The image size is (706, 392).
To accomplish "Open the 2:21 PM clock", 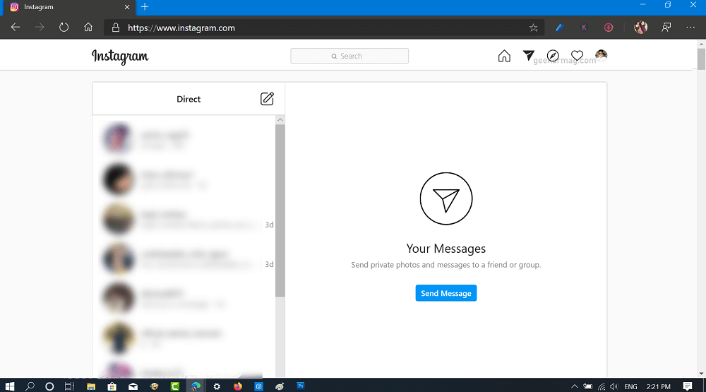I will (x=658, y=386).
